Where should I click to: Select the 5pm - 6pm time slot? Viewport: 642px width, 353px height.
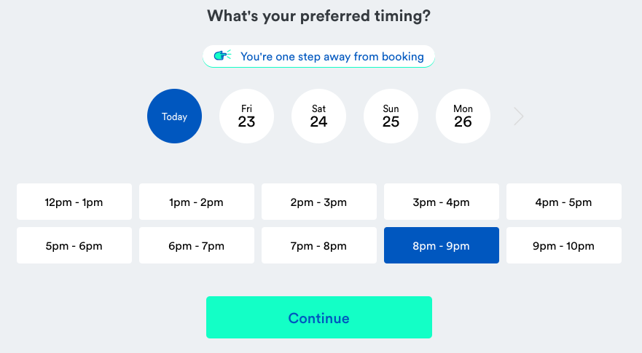tap(74, 245)
